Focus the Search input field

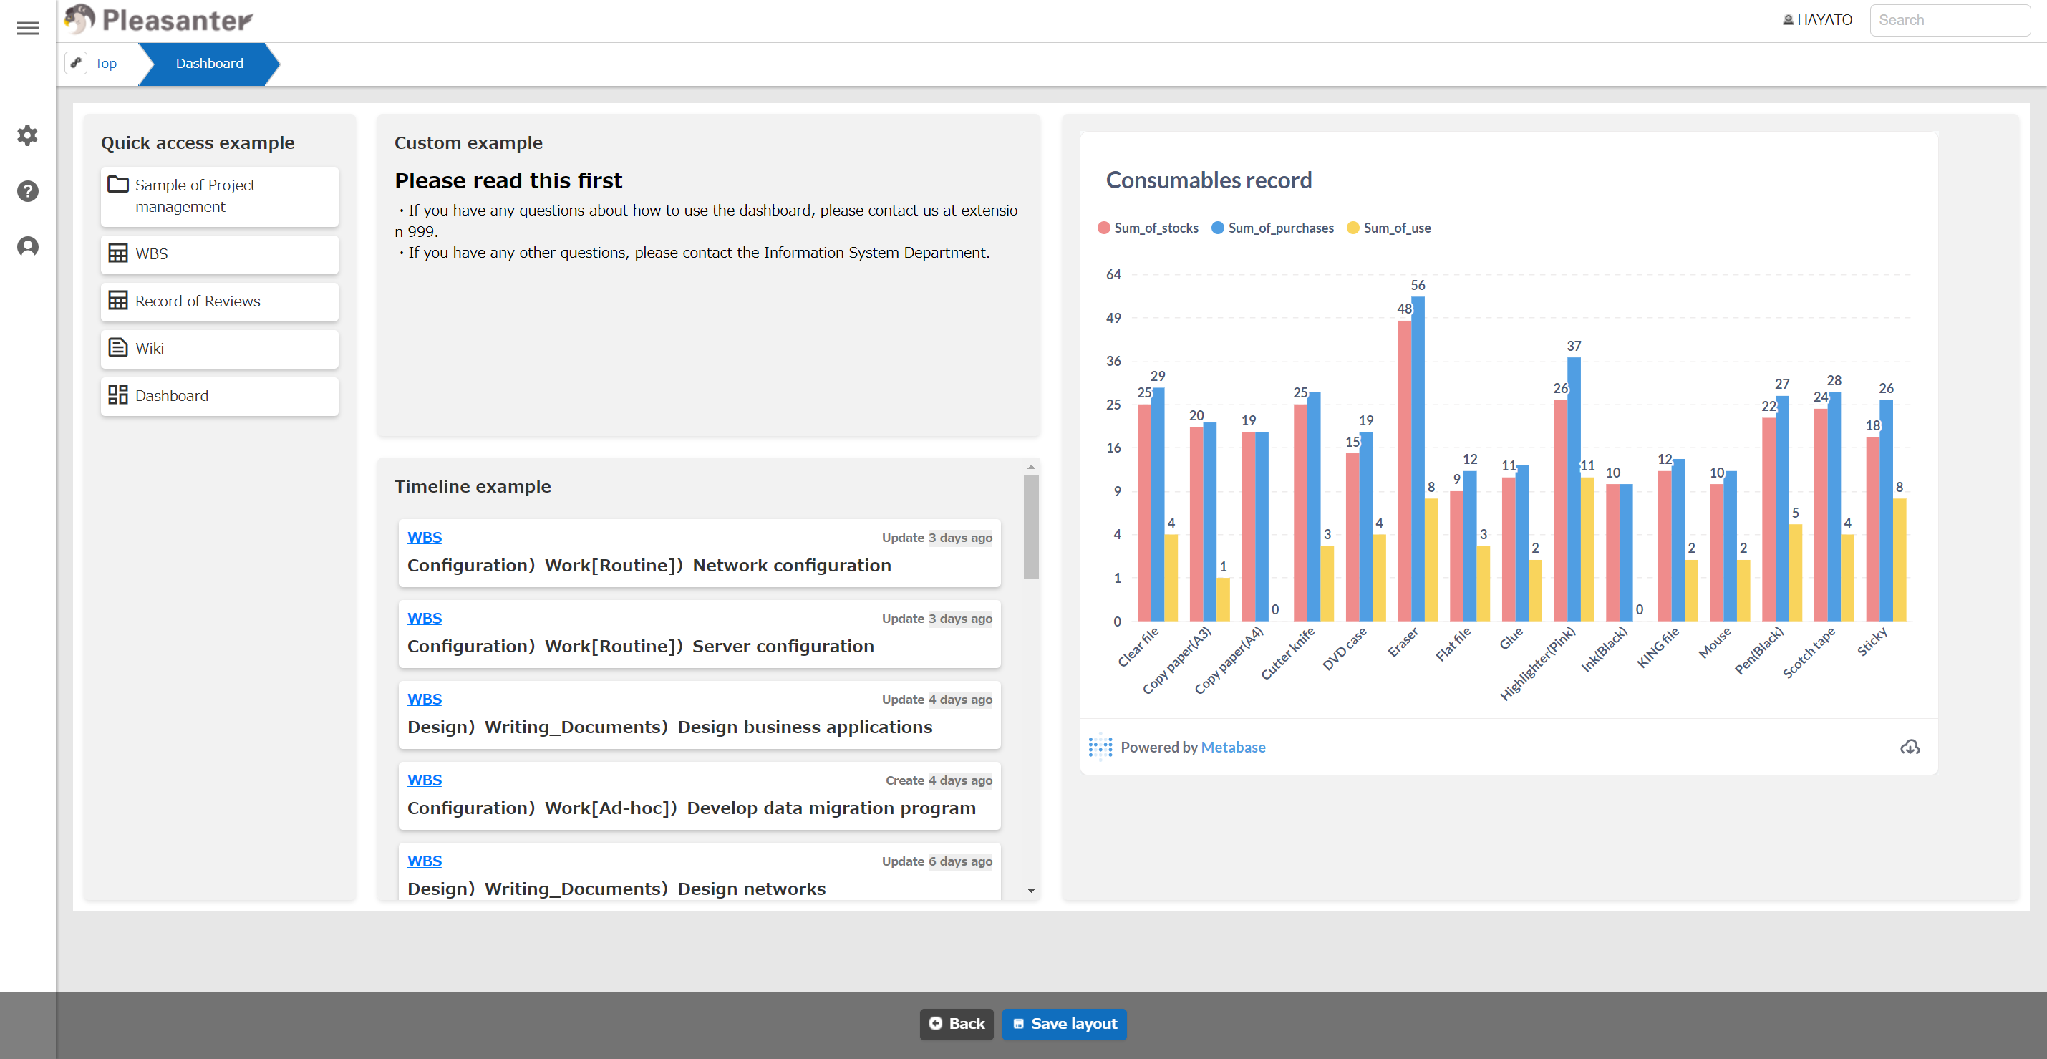(x=1949, y=20)
